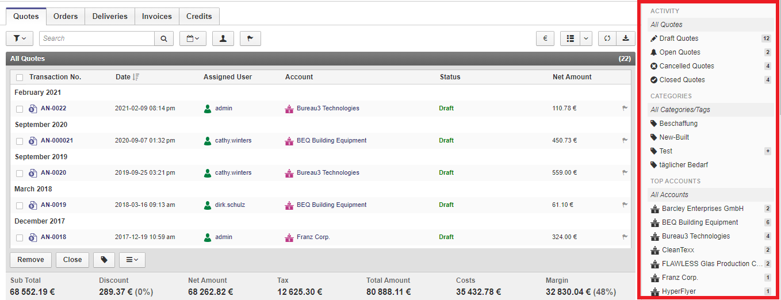This screenshot has height=300, width=781.
Task: Open the calendar date dropdown
Action: (193, 39)
